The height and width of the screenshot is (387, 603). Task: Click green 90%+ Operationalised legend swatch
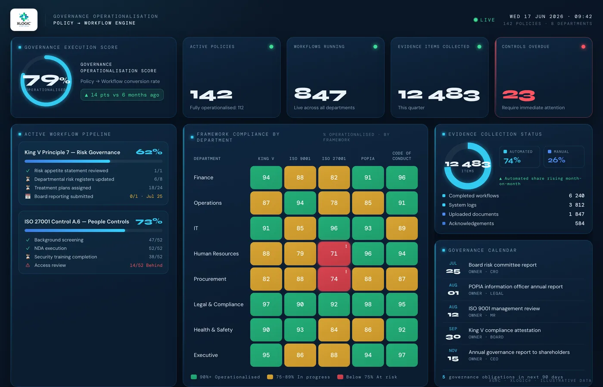click(194, 377)
